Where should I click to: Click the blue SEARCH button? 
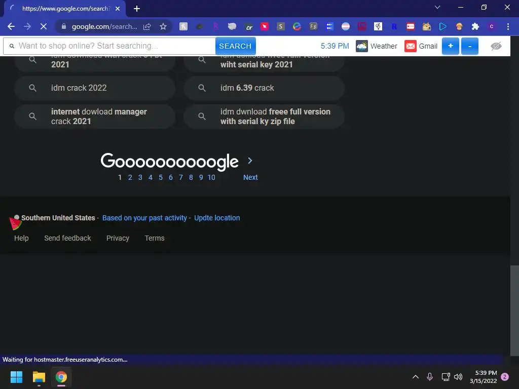(x=235, y=46)
